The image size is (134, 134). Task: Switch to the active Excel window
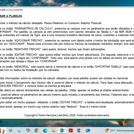pyautogui.click(x=62, y=131)
